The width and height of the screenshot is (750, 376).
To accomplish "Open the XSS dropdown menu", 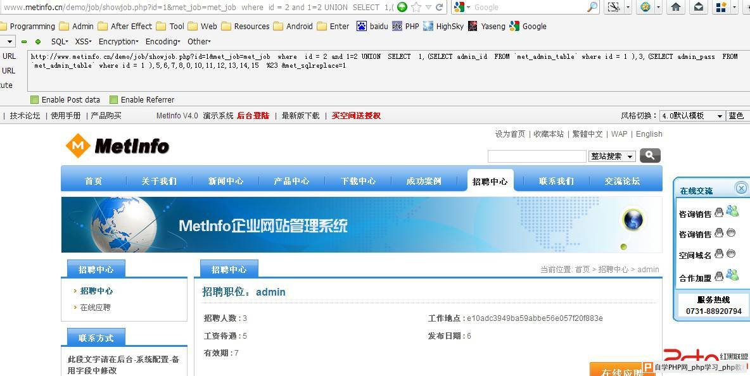I will coord(83,42).
